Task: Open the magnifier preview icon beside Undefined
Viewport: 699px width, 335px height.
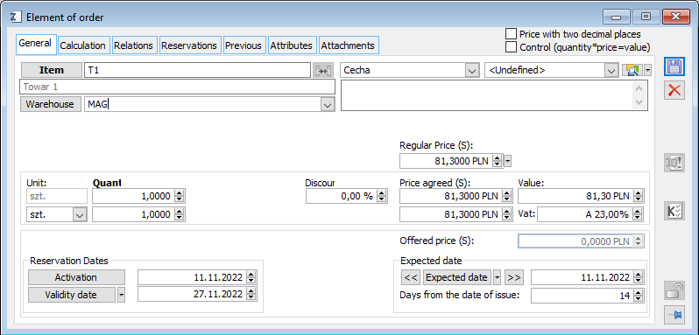Action: click(x=632, y=70)
